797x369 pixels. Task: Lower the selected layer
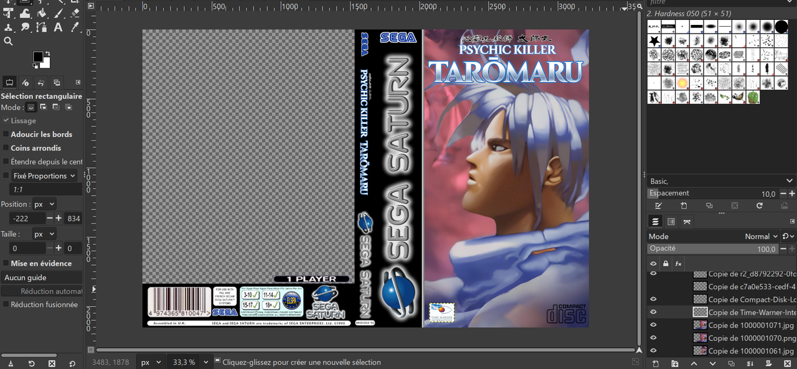click(x=713, y=363)
